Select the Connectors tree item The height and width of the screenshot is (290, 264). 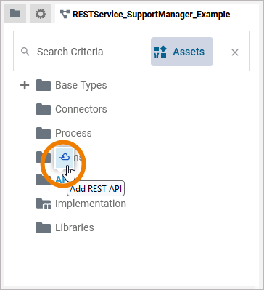pos(81,109)
